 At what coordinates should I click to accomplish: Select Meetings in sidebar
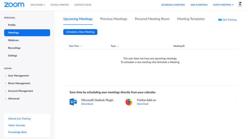pyautogui.click(x=27, y=33)
